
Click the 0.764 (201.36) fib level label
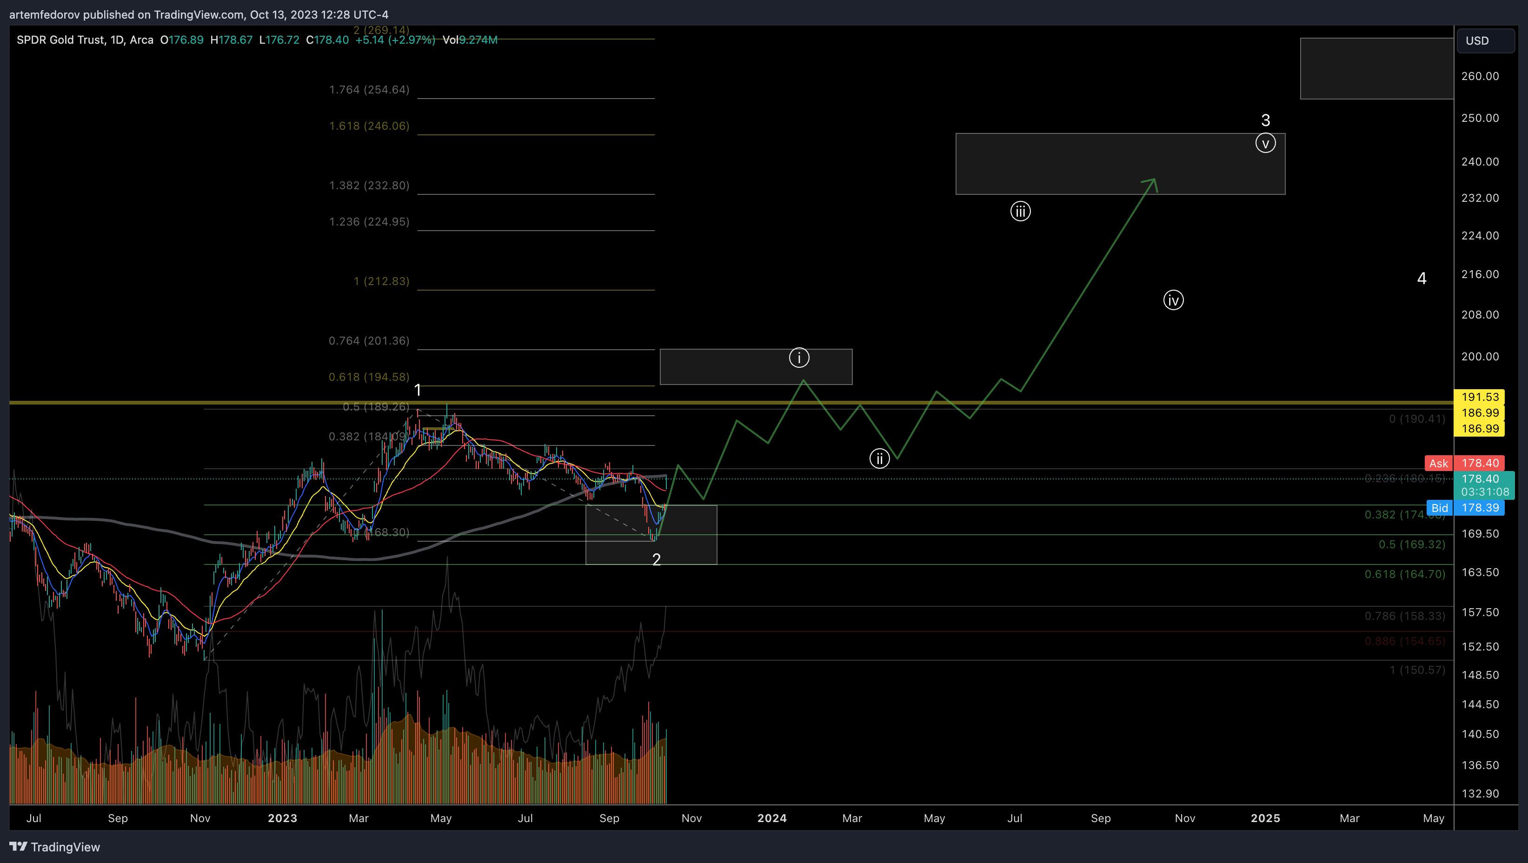click(369, 340)
